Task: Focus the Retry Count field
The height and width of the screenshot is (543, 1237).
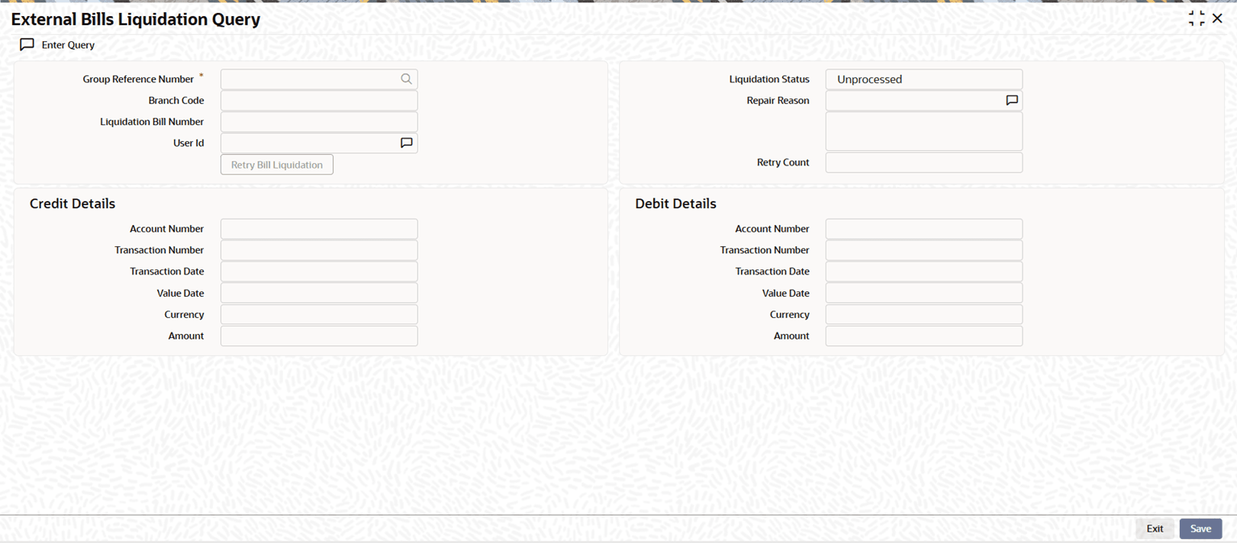Action: 924,162
